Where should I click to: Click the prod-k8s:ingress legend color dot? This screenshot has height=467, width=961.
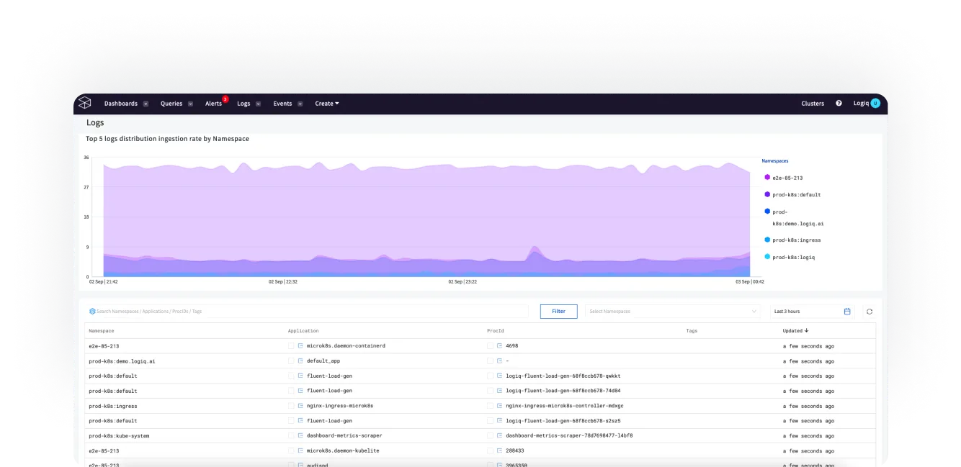click(767, 240)
